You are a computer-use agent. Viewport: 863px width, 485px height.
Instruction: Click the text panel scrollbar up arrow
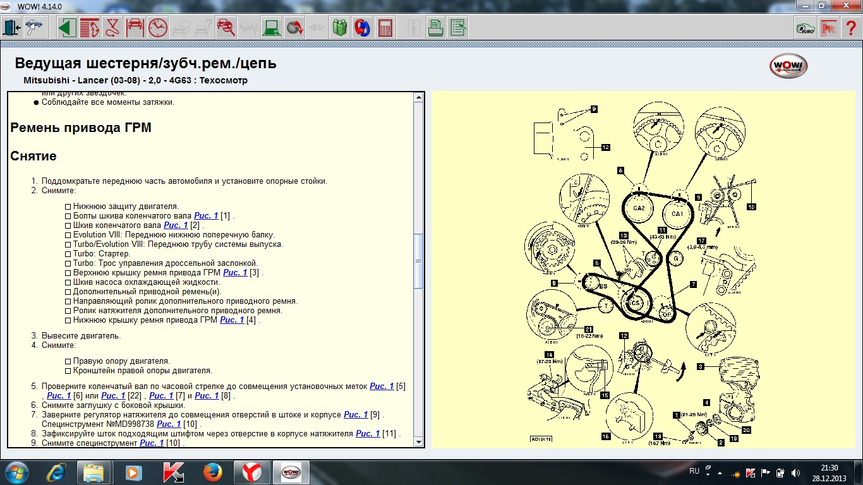click(418, 97)
